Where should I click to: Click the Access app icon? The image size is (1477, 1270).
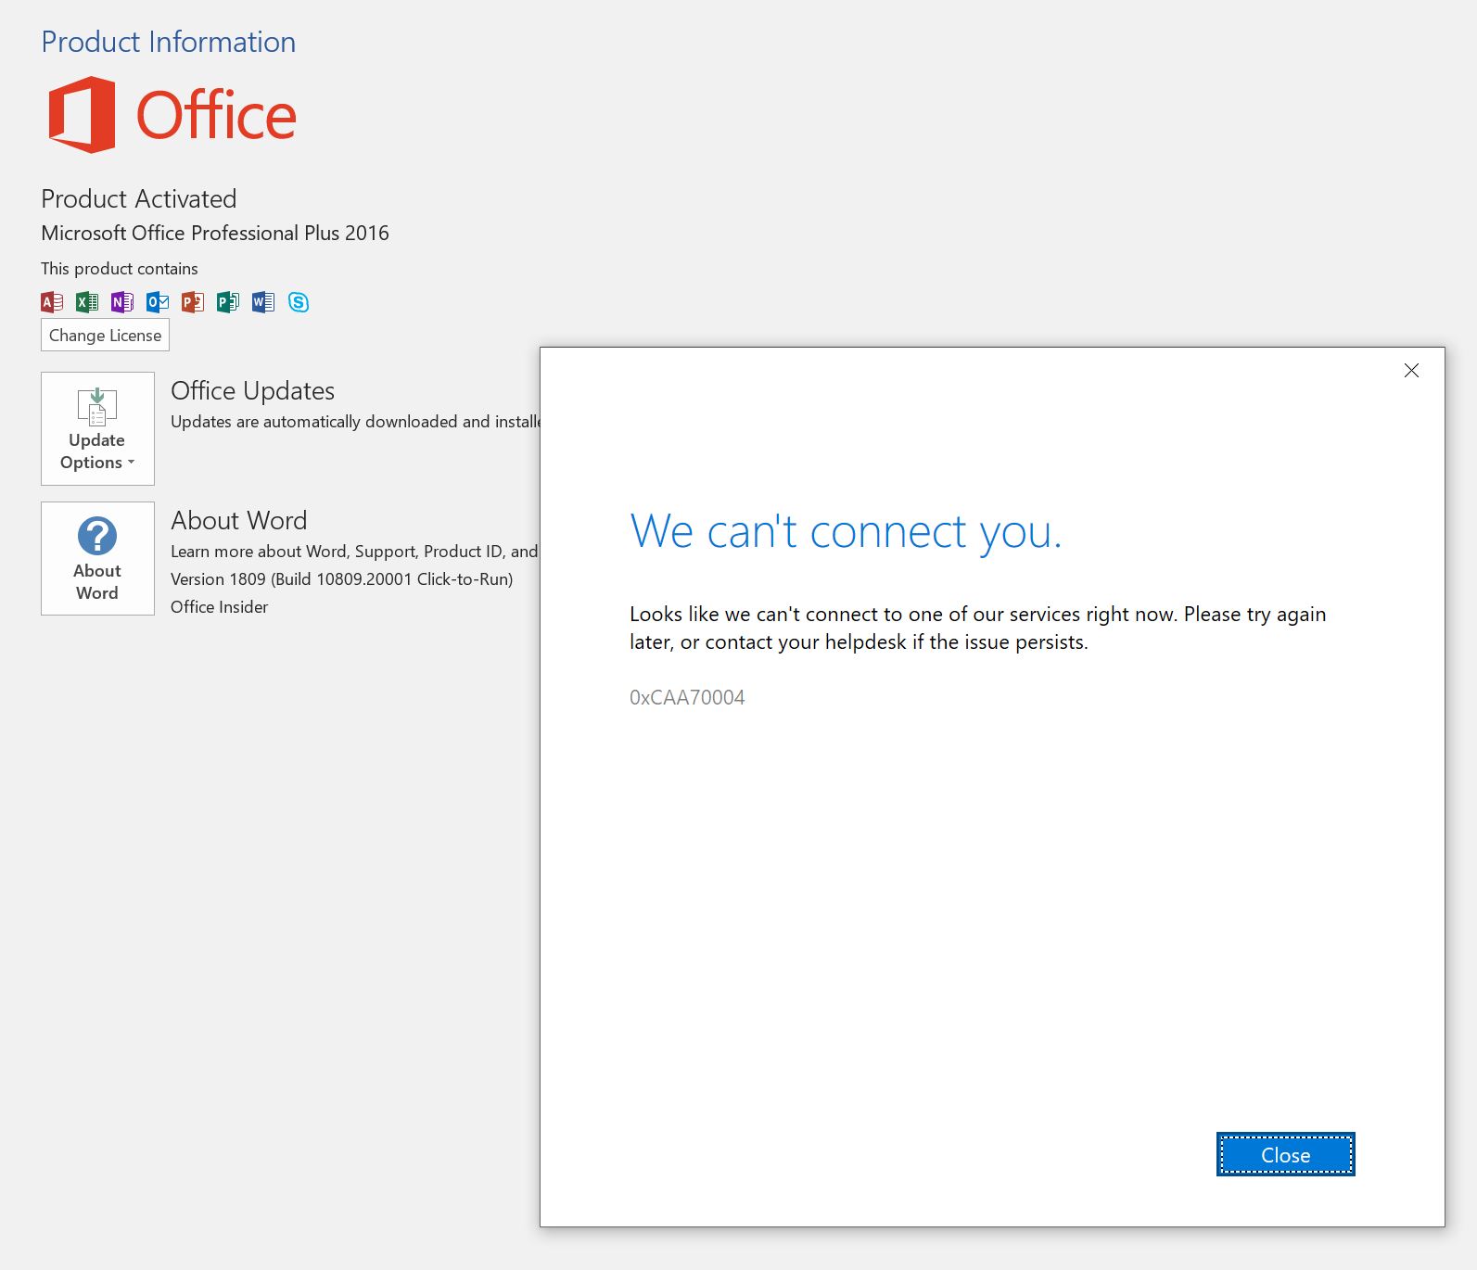(x=52, y=301)
